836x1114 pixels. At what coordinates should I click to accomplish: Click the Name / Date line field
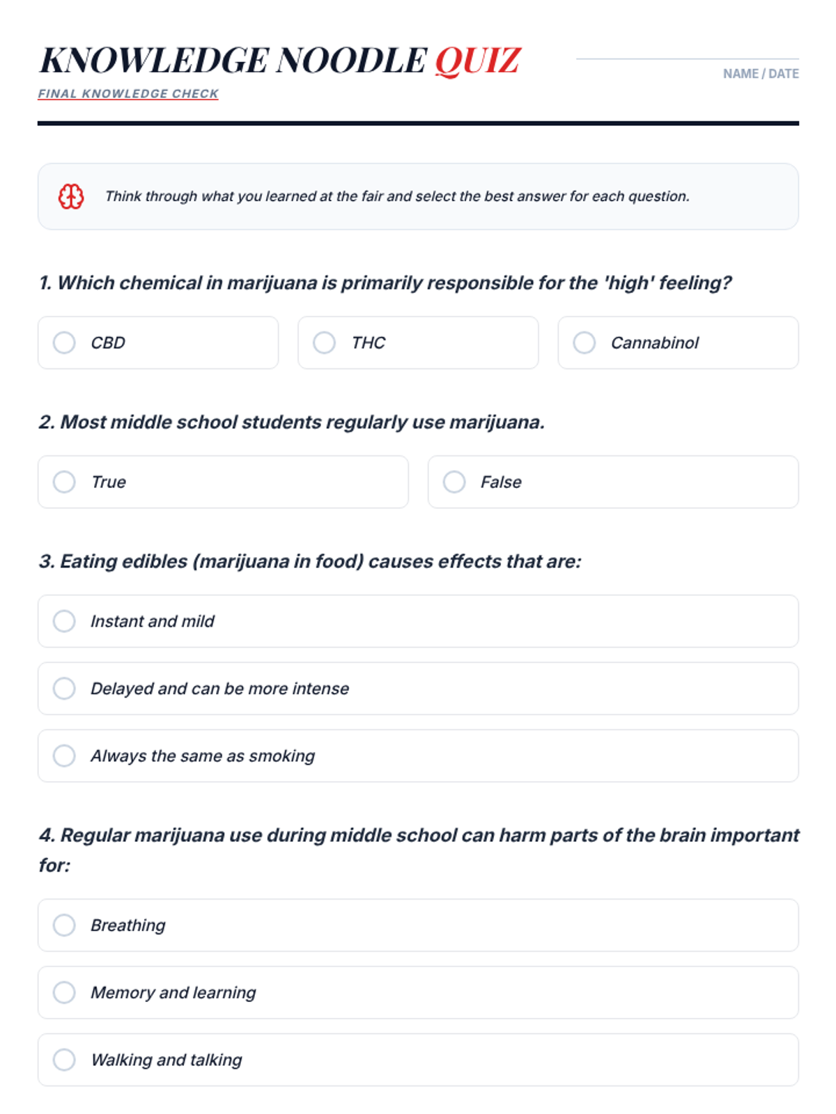687,57
